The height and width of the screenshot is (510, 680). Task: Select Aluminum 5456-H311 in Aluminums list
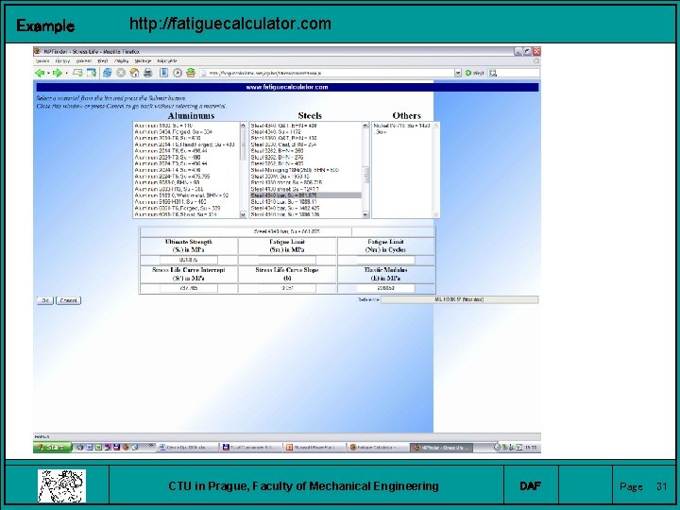[x=186, y=202]
